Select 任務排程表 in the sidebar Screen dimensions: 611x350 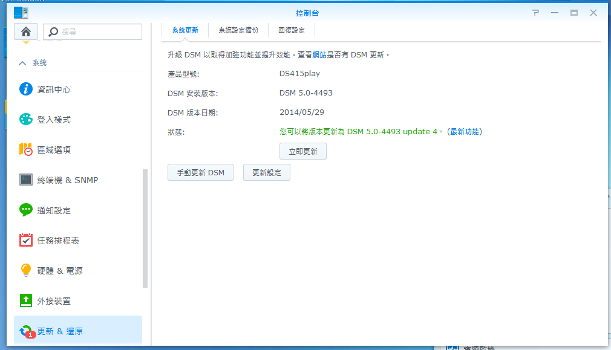[78, 241]
